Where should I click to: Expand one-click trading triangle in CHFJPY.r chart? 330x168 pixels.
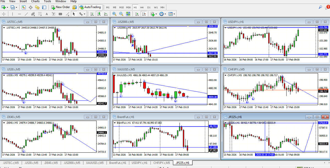pyautogui.click(x=226, y=75)
